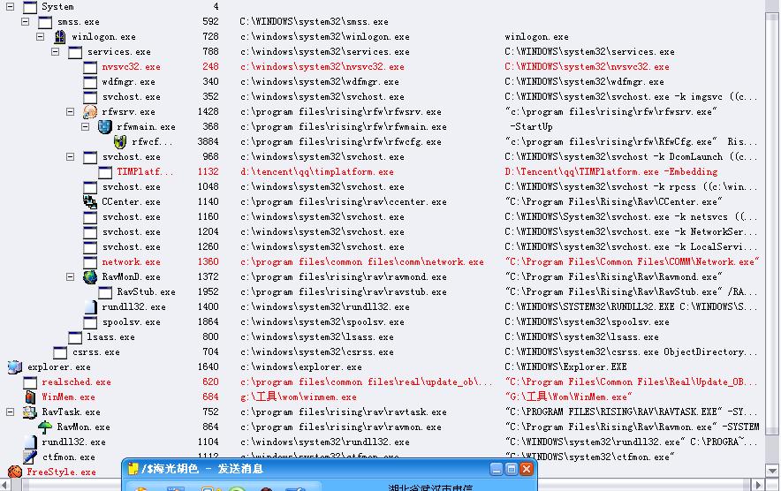Click the FreeStyle.exe basketball icon
The height and width of the screenshot is (491, 781).
pyautogui.click(x=15, y=472)
